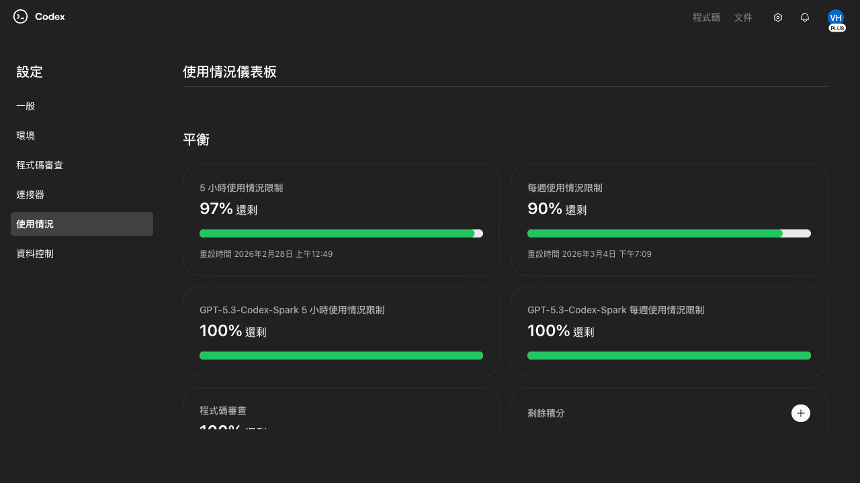Click the 每週使用情況限制 progress bar
This screenshot has width=860, height=483.
(669, 233)
